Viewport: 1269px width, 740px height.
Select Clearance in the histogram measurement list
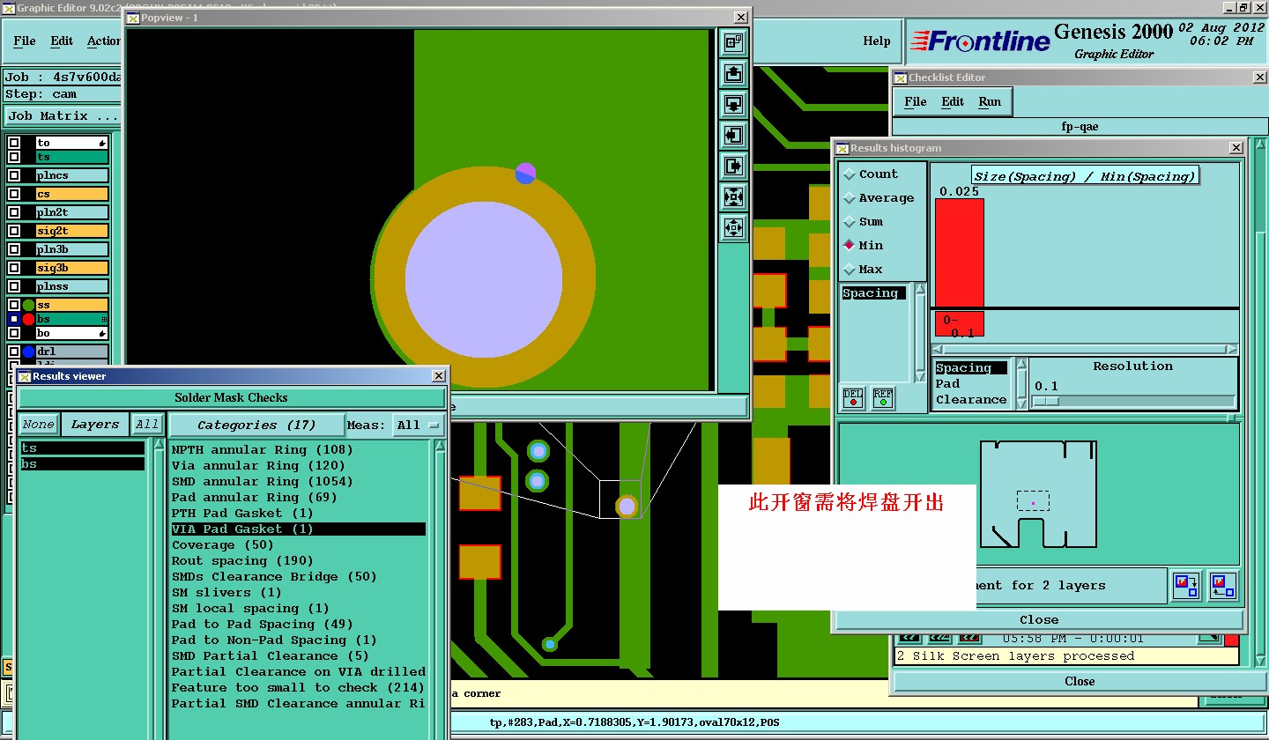coord(971,400)
